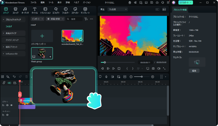Open the テンプレート (Templates) panel
Screen dimensions: 218x126
tap(85, 11)
